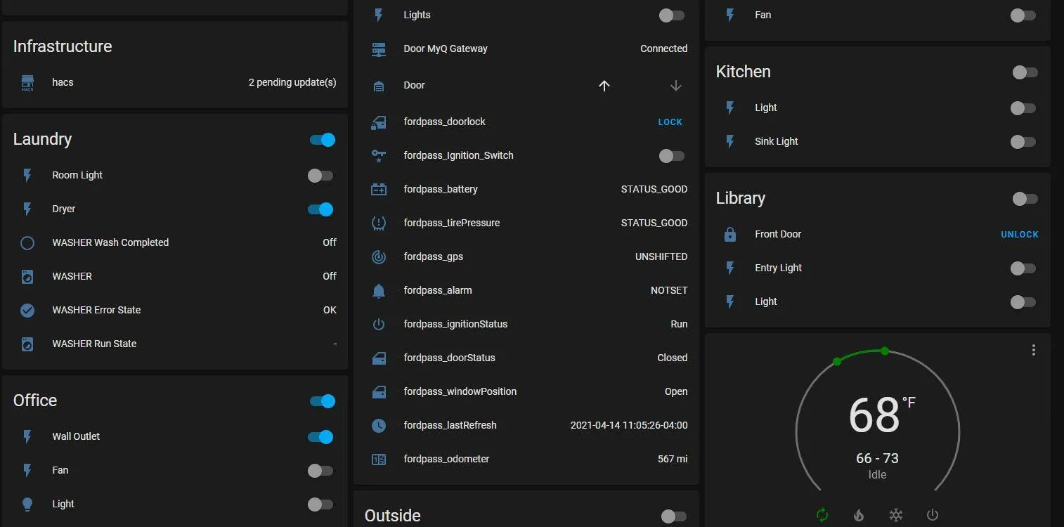Toggle the Library Light switch

click(1023, 302)
